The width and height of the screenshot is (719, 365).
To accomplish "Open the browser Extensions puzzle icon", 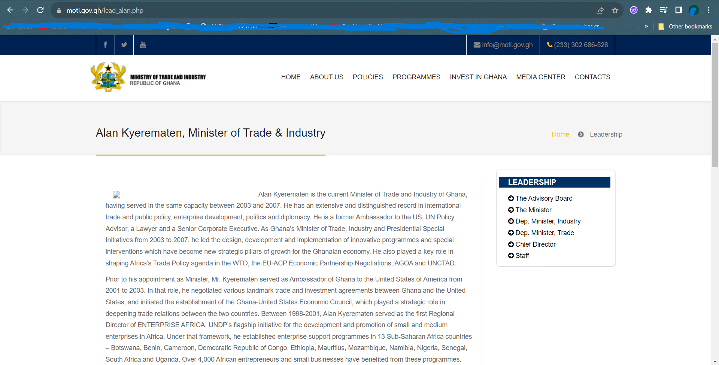I will point(649,10).
